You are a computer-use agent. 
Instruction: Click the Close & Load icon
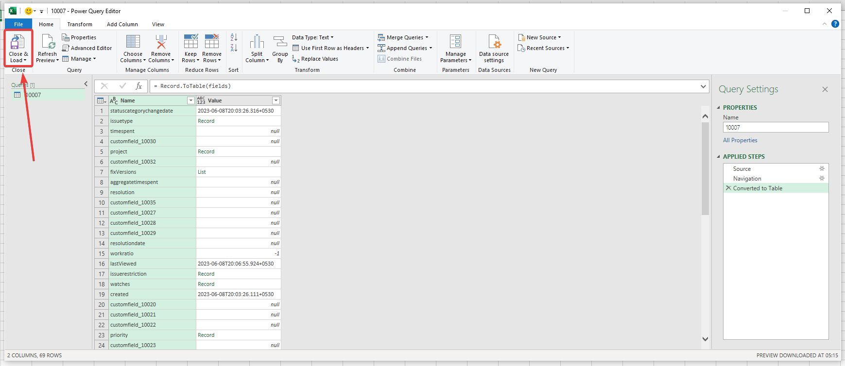[18, 42]
